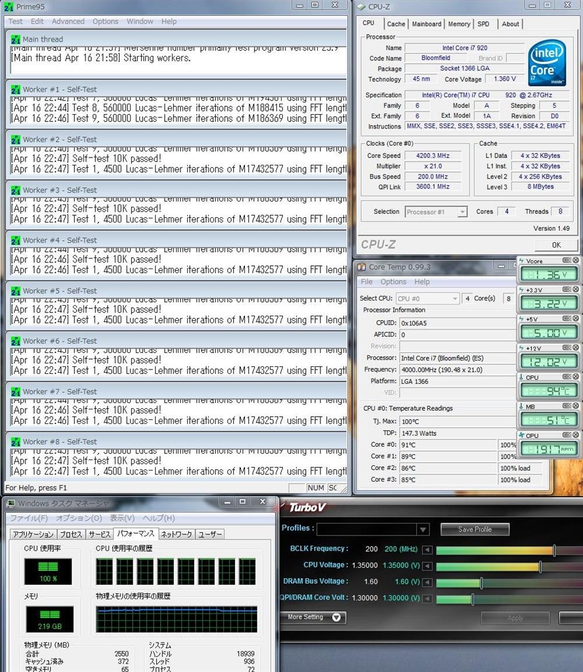The image size is (583, 672).
Task: Click the Prime95 icon of Worker #7 window
Action: coord(16,392)
